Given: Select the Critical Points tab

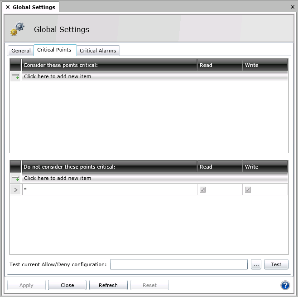Looking at the screenshot, I should click(54, 50).
